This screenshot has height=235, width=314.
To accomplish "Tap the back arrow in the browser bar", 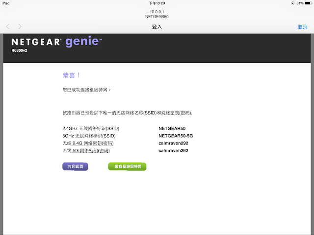I will tap(8, 26).
